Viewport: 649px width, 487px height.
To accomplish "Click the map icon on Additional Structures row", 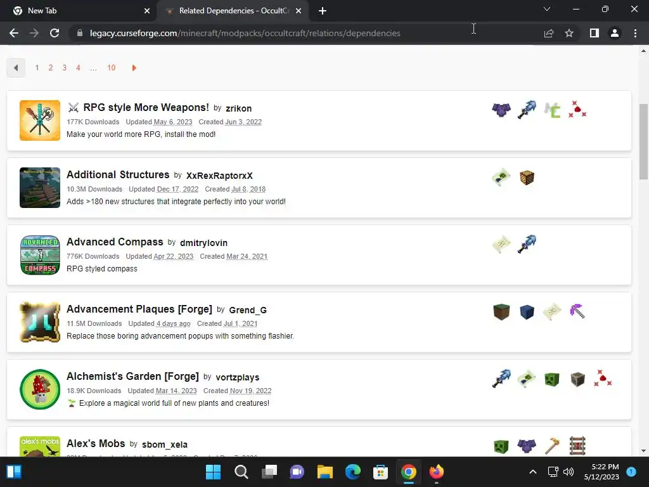I will tap(501, 178).
